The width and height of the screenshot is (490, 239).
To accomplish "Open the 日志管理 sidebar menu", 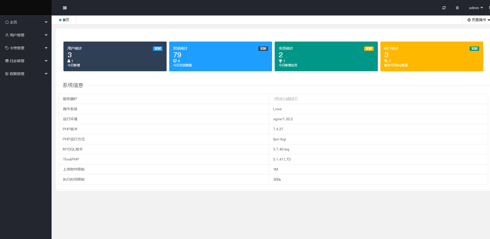I will (x=17, y=61).
